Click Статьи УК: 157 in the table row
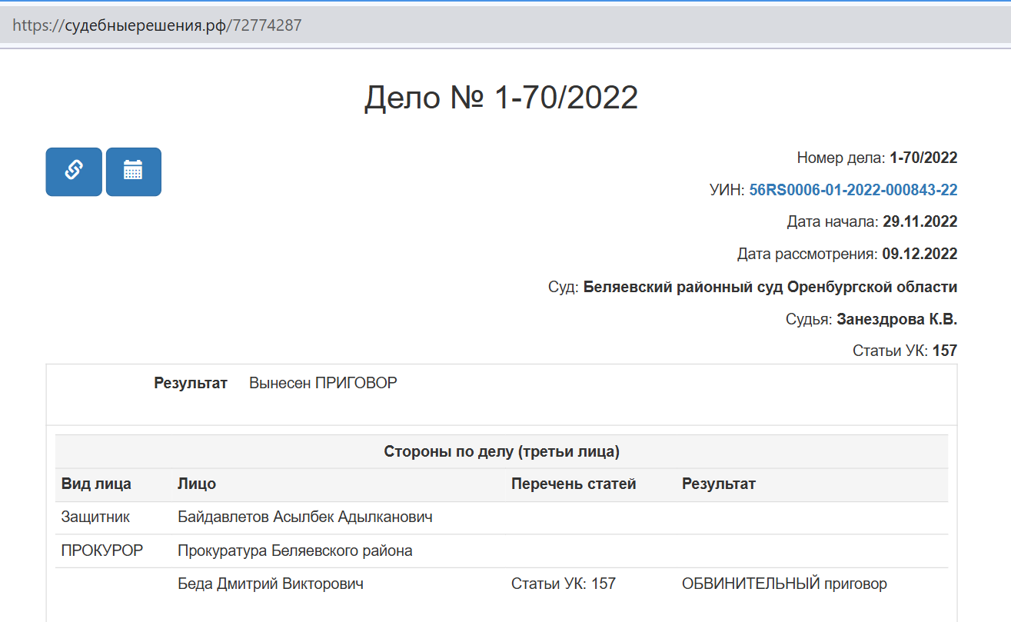This screenshot has width=1011, height=622. [564, 584]
